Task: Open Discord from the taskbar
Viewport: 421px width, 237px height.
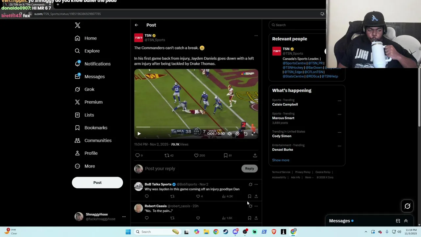Action: click(x=235, y=232)
